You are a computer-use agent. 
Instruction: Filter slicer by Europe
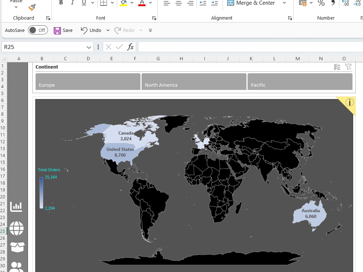coord(88,82)
